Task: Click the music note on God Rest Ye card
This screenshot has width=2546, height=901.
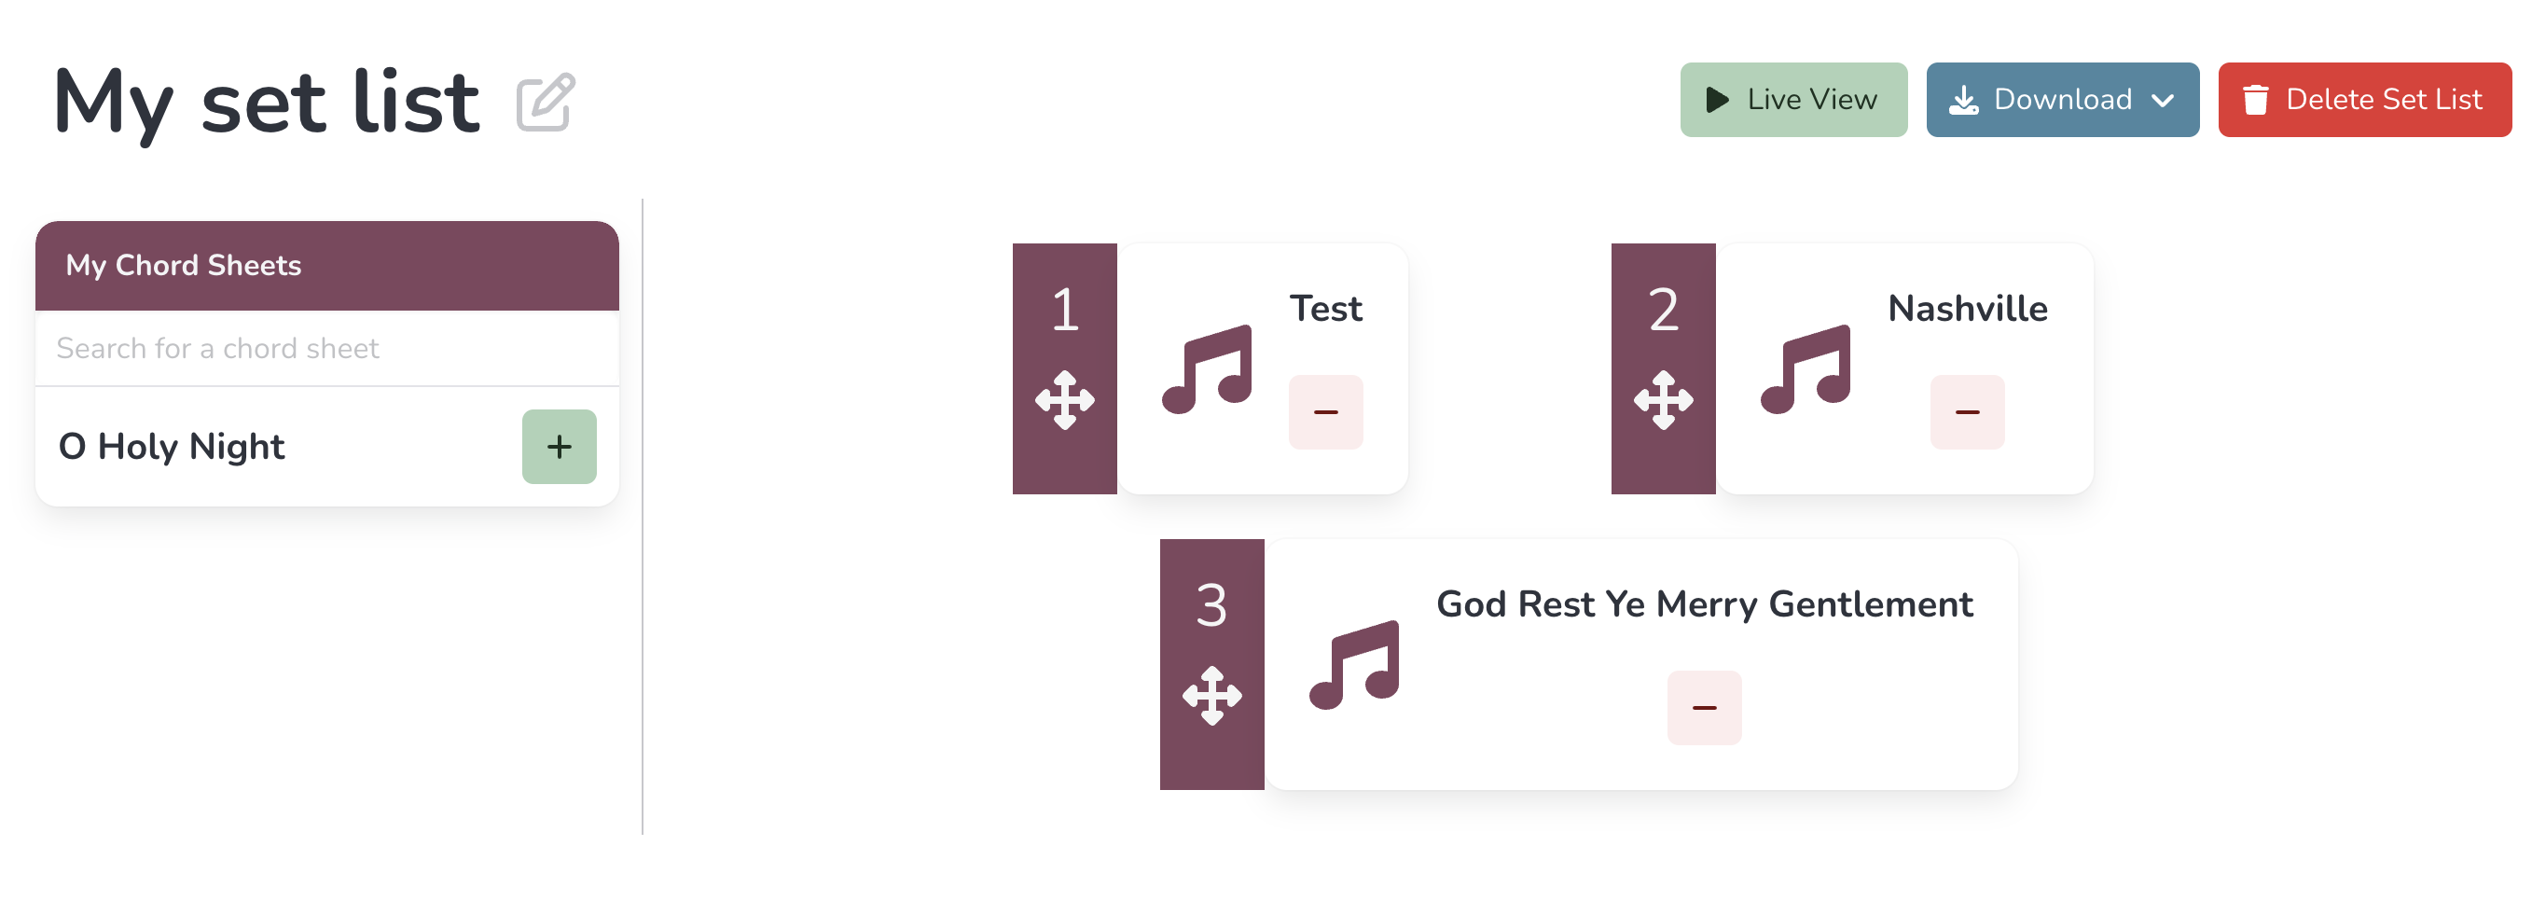Action: (x=1354, y=665)
